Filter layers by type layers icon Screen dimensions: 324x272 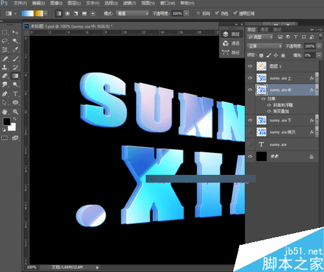(x=295, y=37)
